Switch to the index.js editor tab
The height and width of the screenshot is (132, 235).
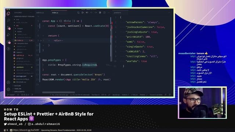[55, 13]
